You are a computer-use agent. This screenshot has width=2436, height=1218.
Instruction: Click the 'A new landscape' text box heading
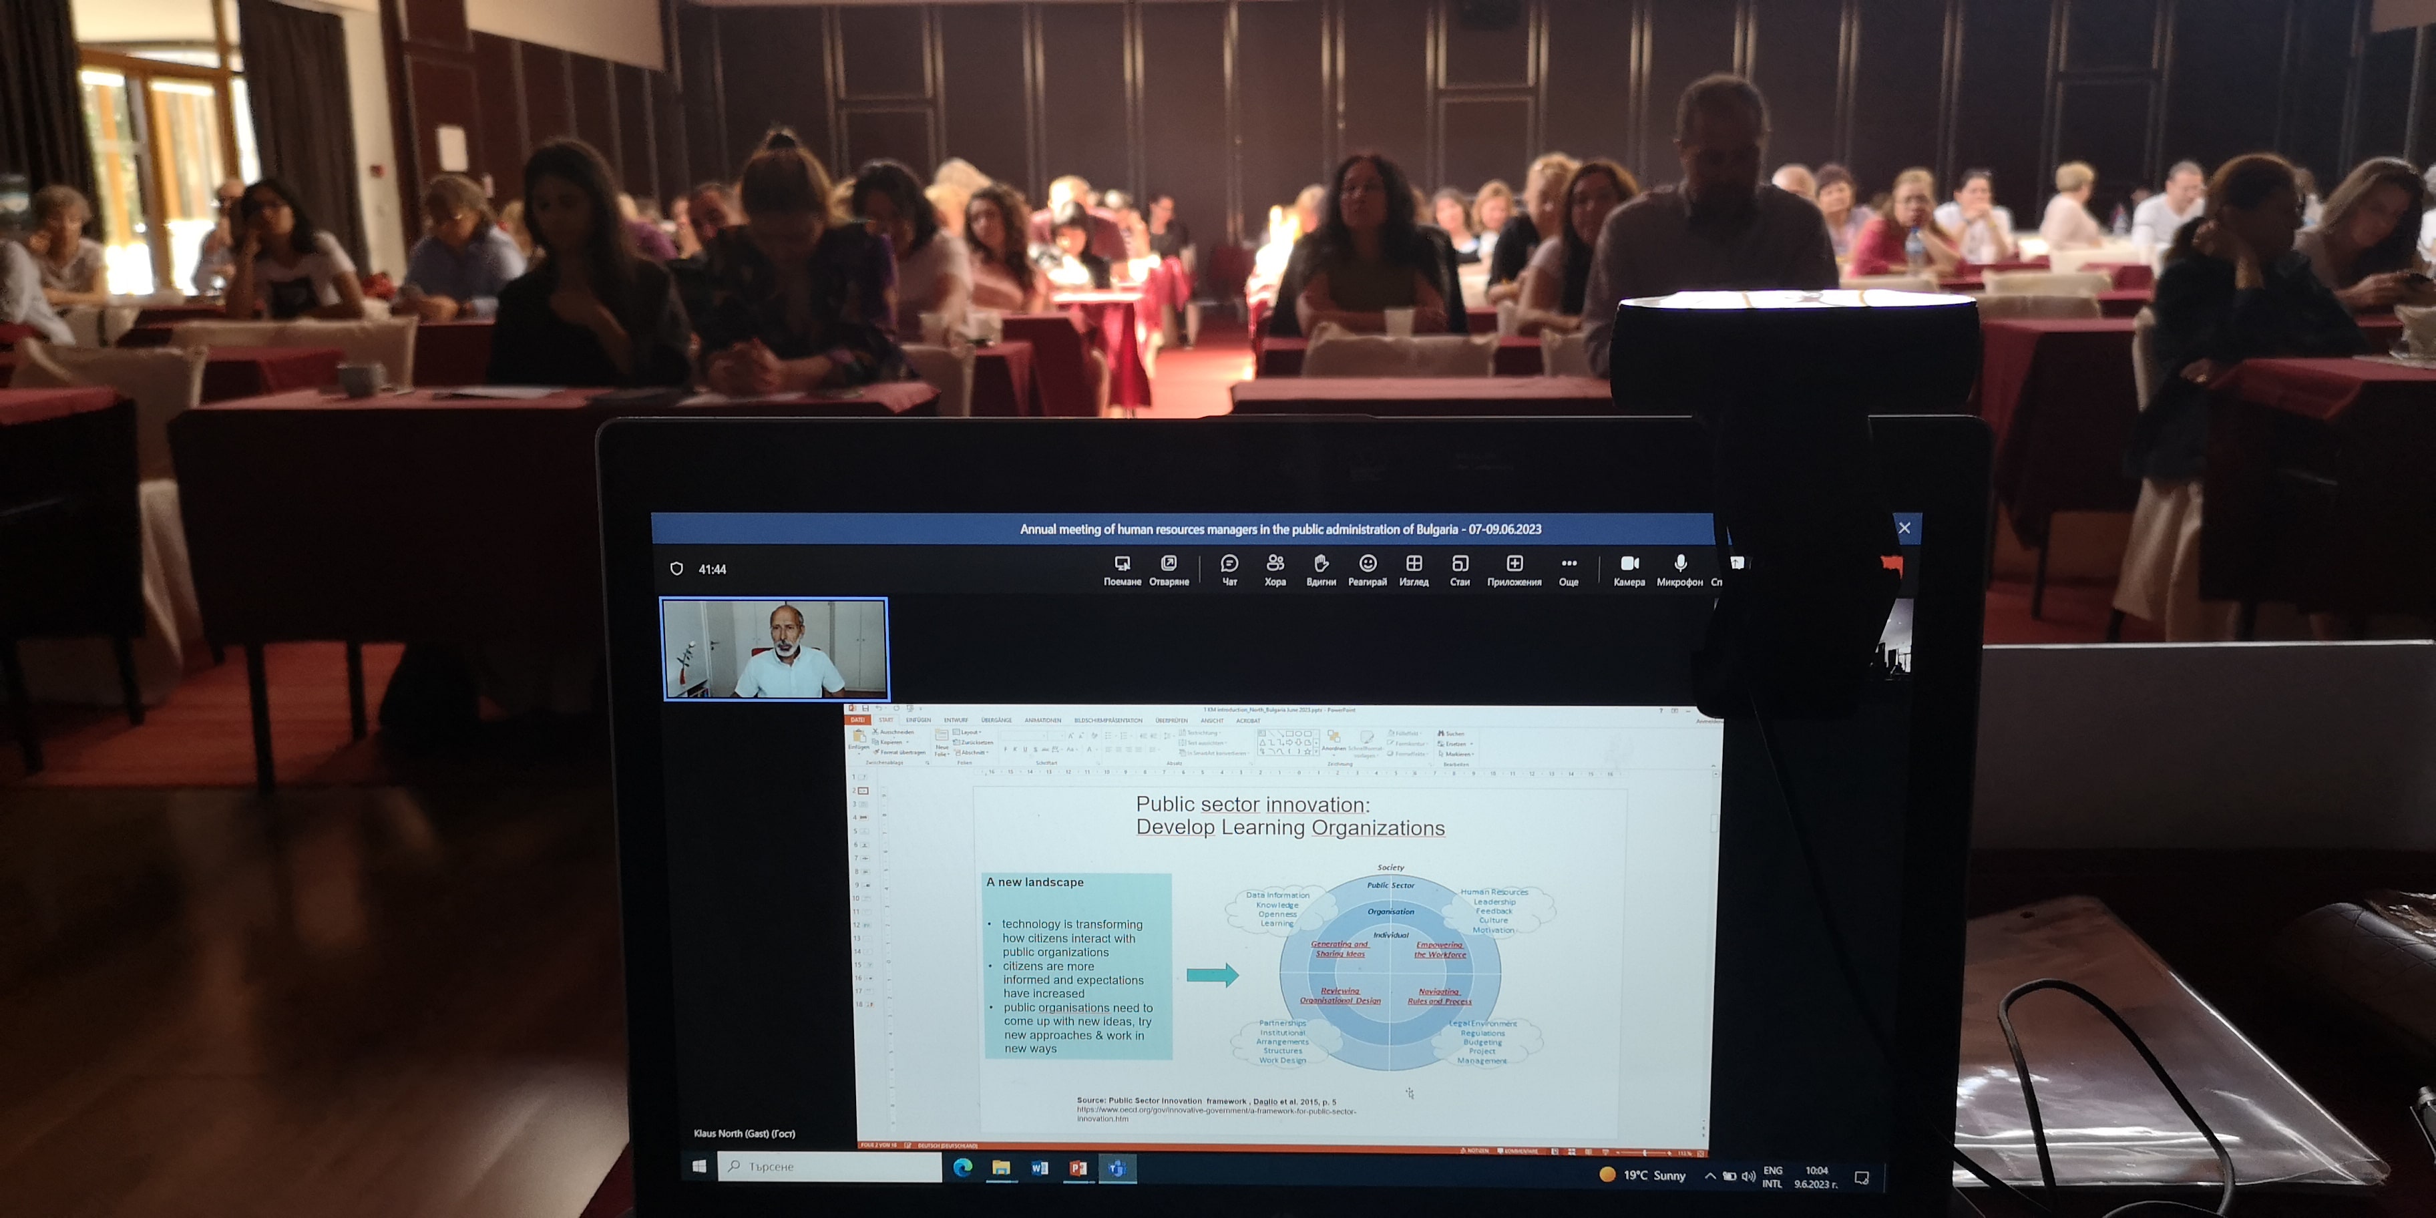point(1034,881)
